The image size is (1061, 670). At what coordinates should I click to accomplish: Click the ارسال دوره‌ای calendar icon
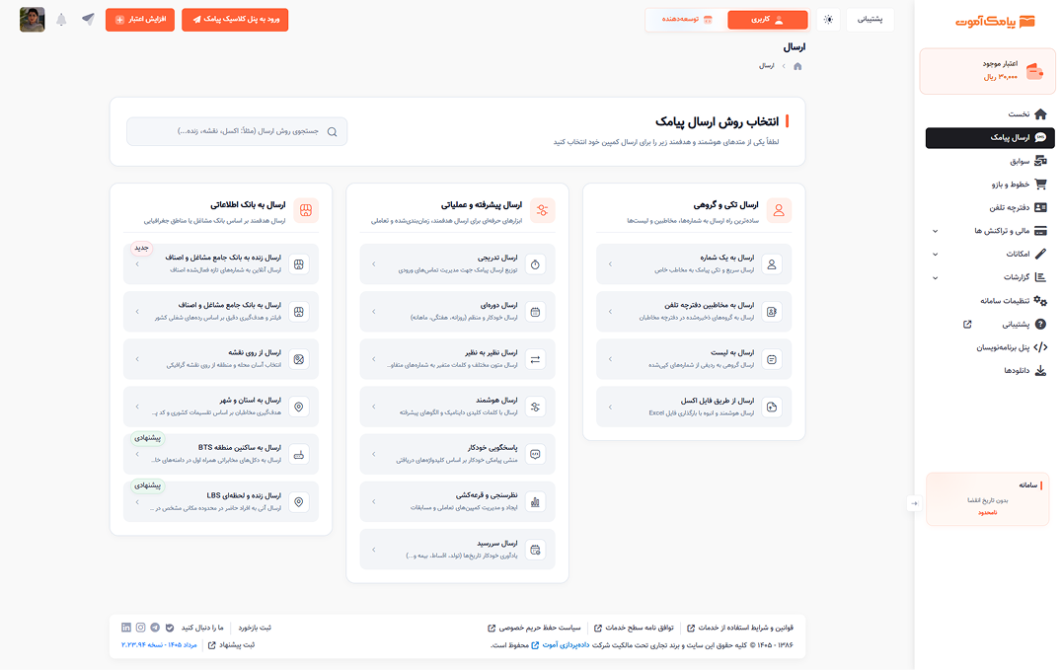[x=535, y=312]
